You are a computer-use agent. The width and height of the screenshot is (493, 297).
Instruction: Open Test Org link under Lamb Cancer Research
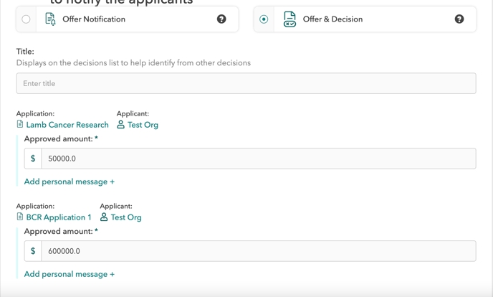point(143,125)
